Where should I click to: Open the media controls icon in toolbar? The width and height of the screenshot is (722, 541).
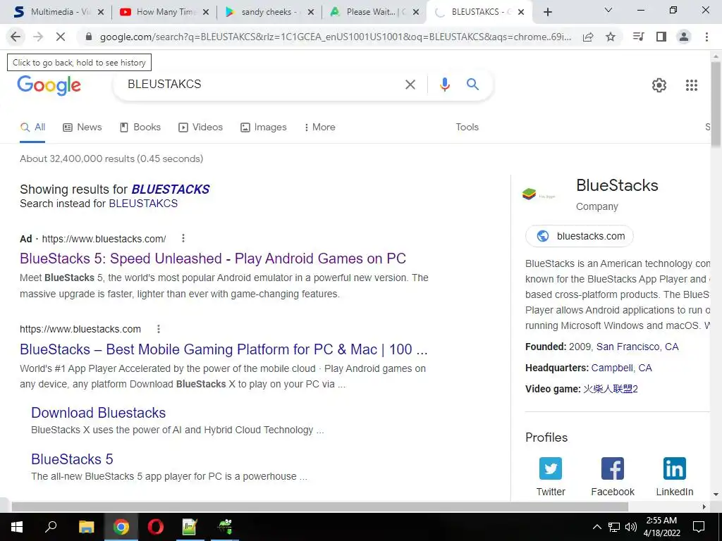click(x=639, y=37)
